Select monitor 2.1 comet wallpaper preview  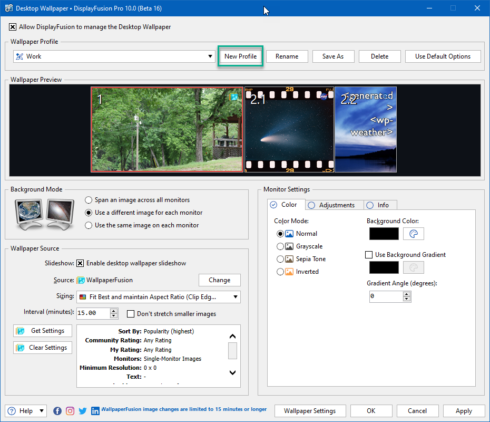click(x=289, y=130)
